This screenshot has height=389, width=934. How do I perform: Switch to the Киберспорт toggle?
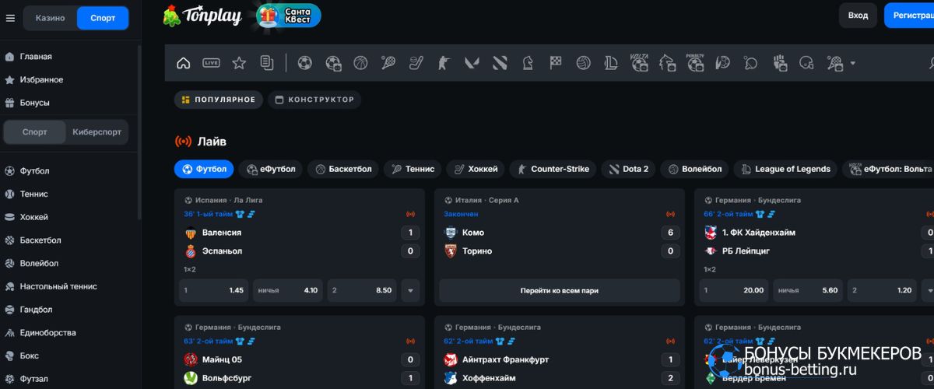[x=97, y=132]
